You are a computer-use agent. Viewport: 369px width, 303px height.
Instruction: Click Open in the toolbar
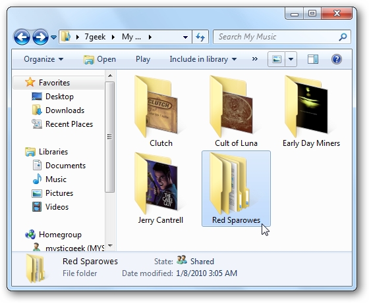point(99,59)
